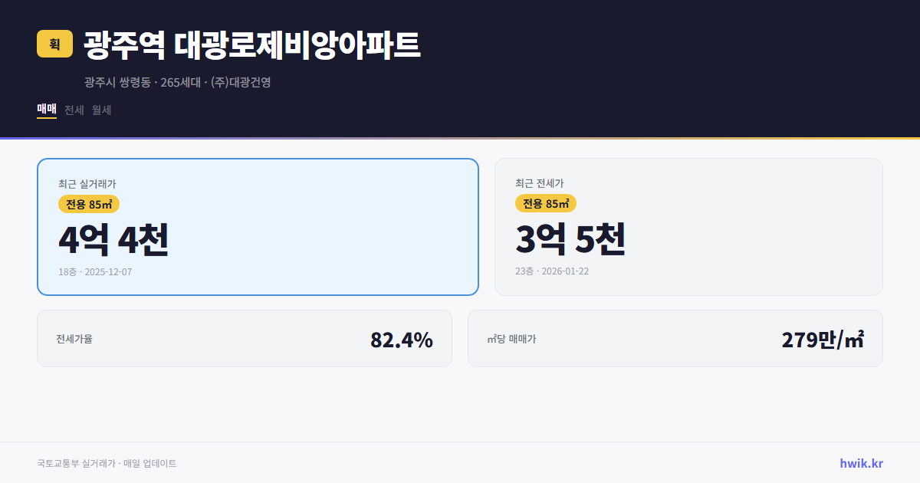Viewport: 920px width, 483px height.
Task: Click the 전용 85㎡ badge on 전세가 card
Action: click(x=546, y=204)
